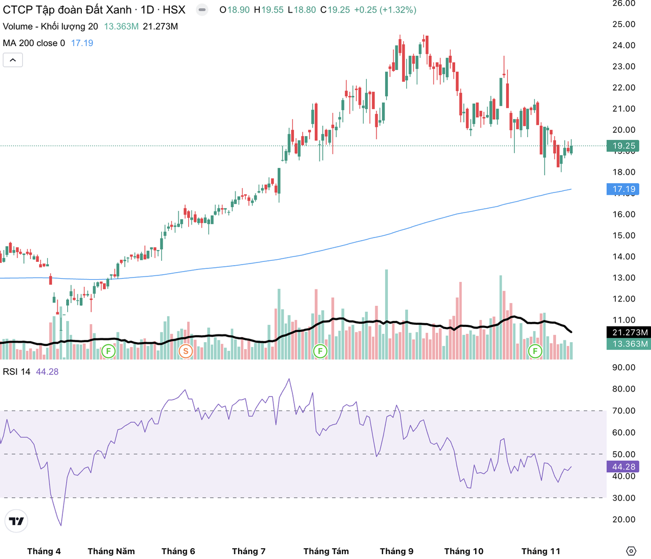Open the TradingView logo at bottom left
The height and width of the screenshot is (559, 651).
(16, 521)
